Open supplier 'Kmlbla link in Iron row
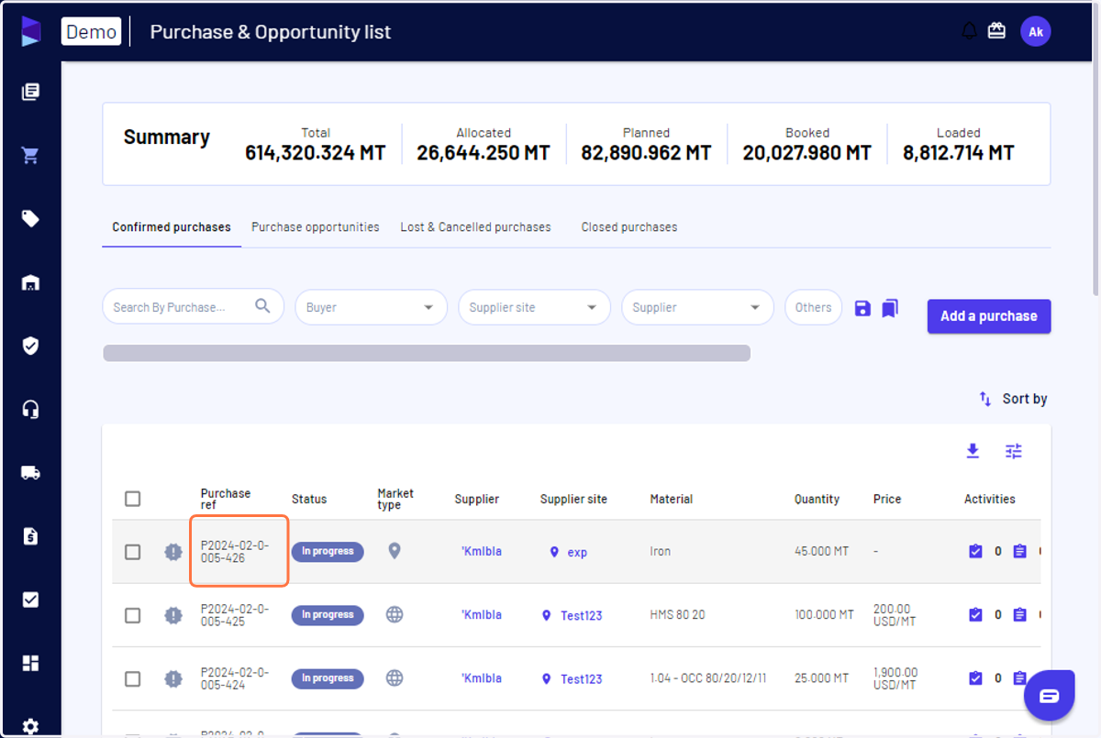 pyautogui.click(x=482, y=551)
